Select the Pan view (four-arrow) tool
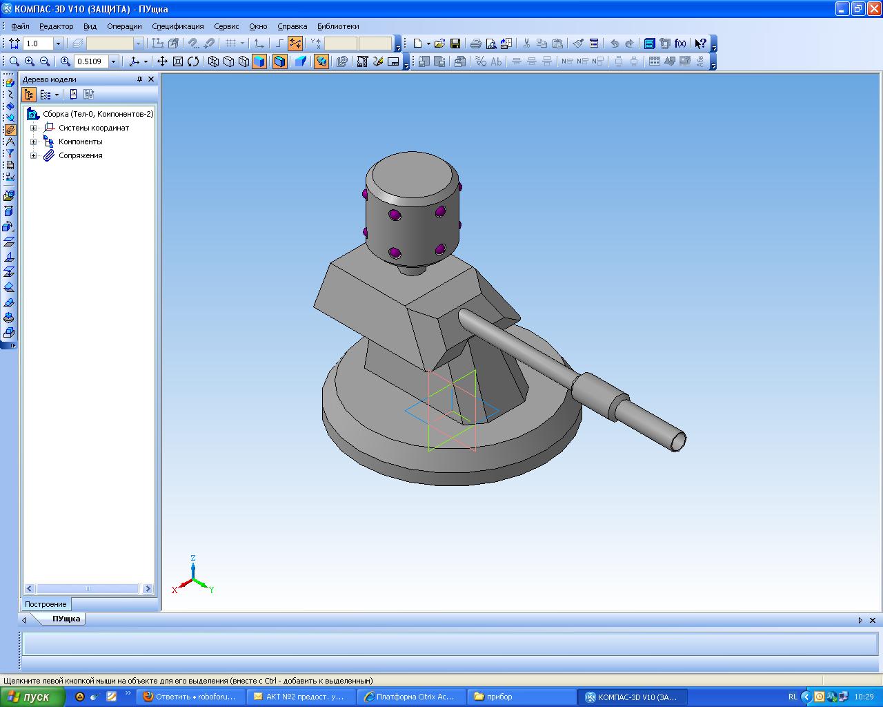The width and height of the screenshot is (883, 707). (x=162, y=61)
